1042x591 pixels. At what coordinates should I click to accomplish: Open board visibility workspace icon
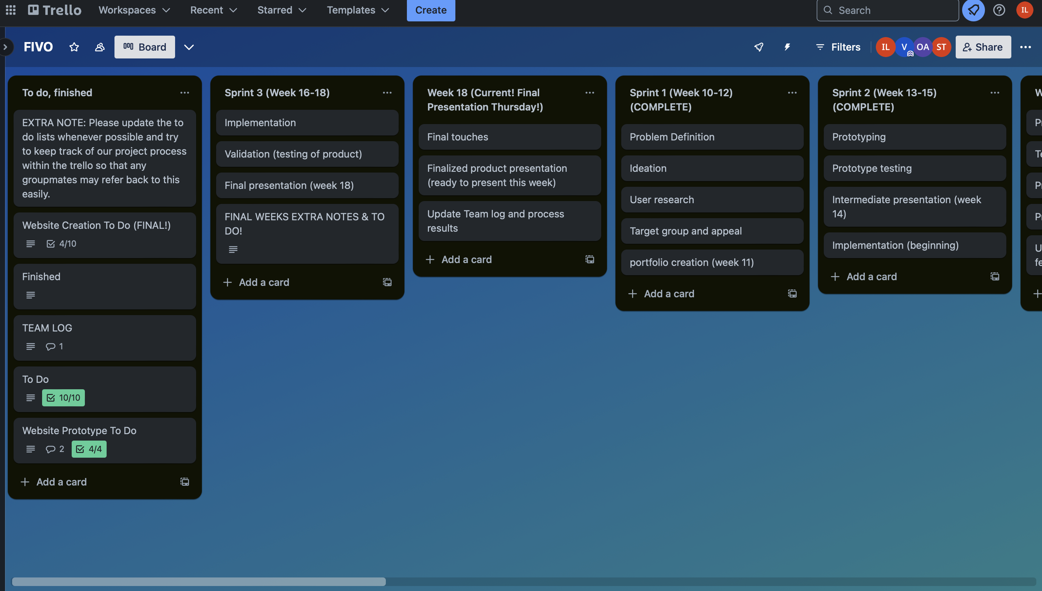99,47
